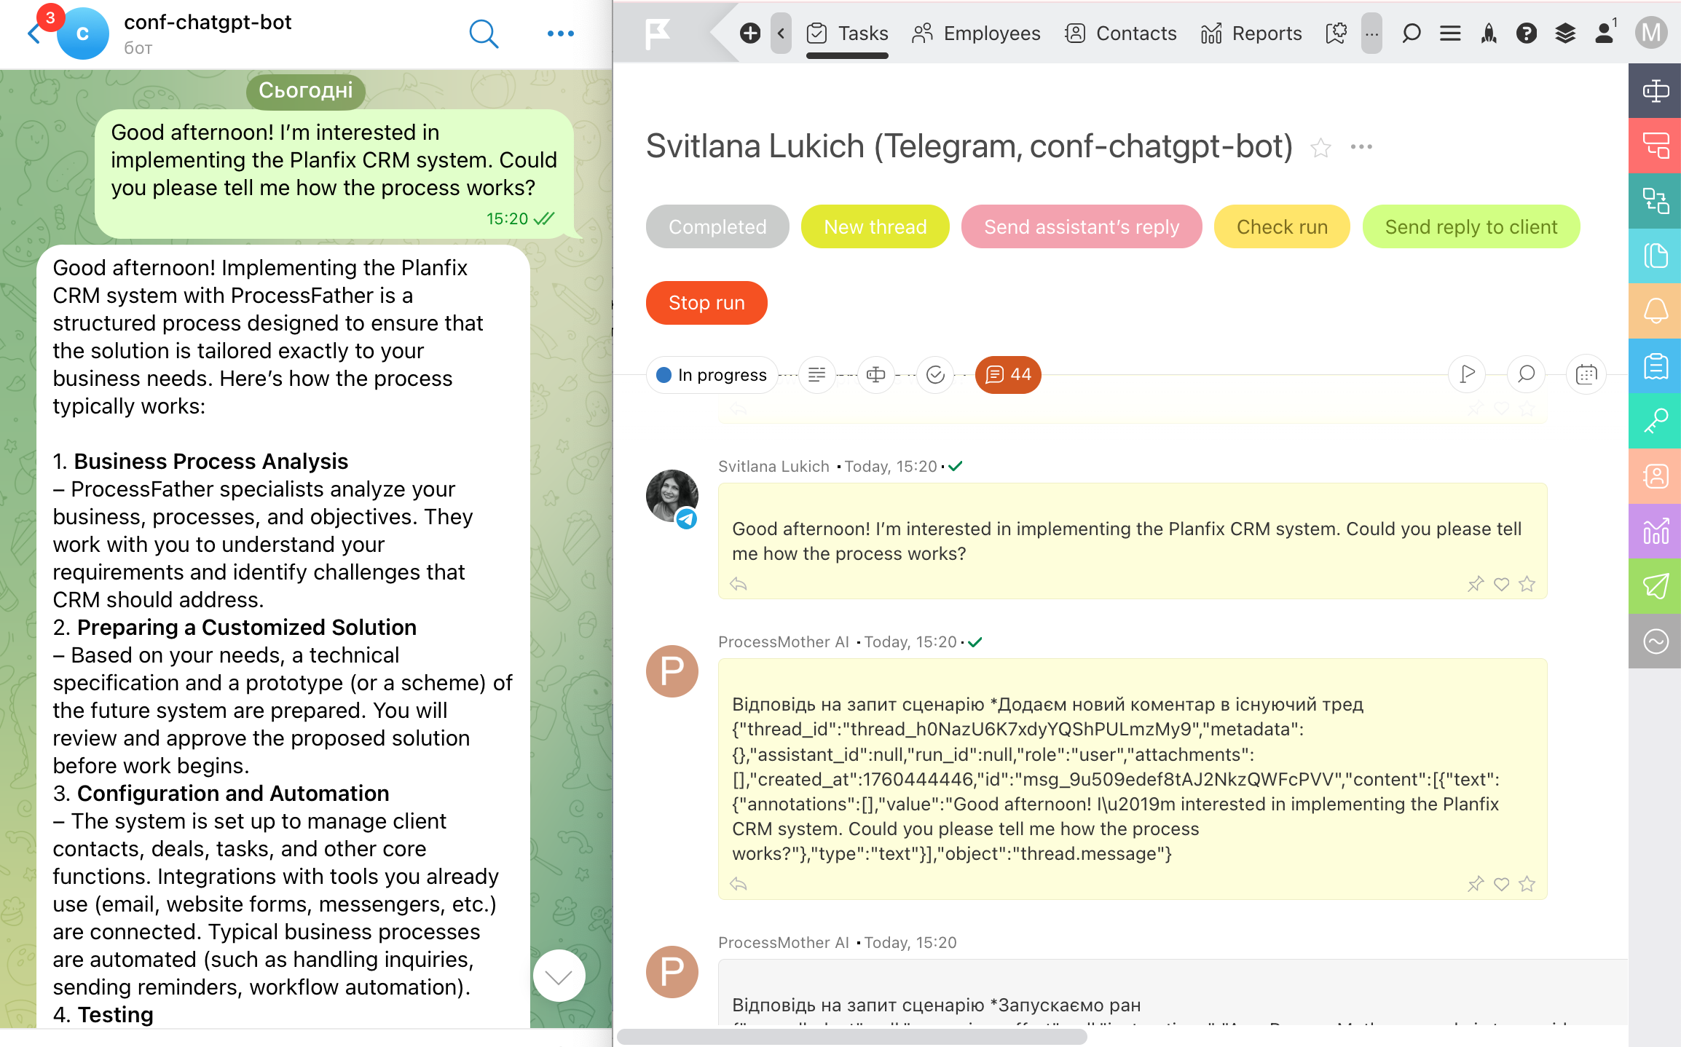Screen dimensions: 1681x1047
Task: Expand the task title three-dots menu
Action: click(1361, 147)
